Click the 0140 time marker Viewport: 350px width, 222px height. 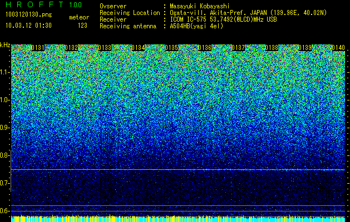(x=338, y=48)
